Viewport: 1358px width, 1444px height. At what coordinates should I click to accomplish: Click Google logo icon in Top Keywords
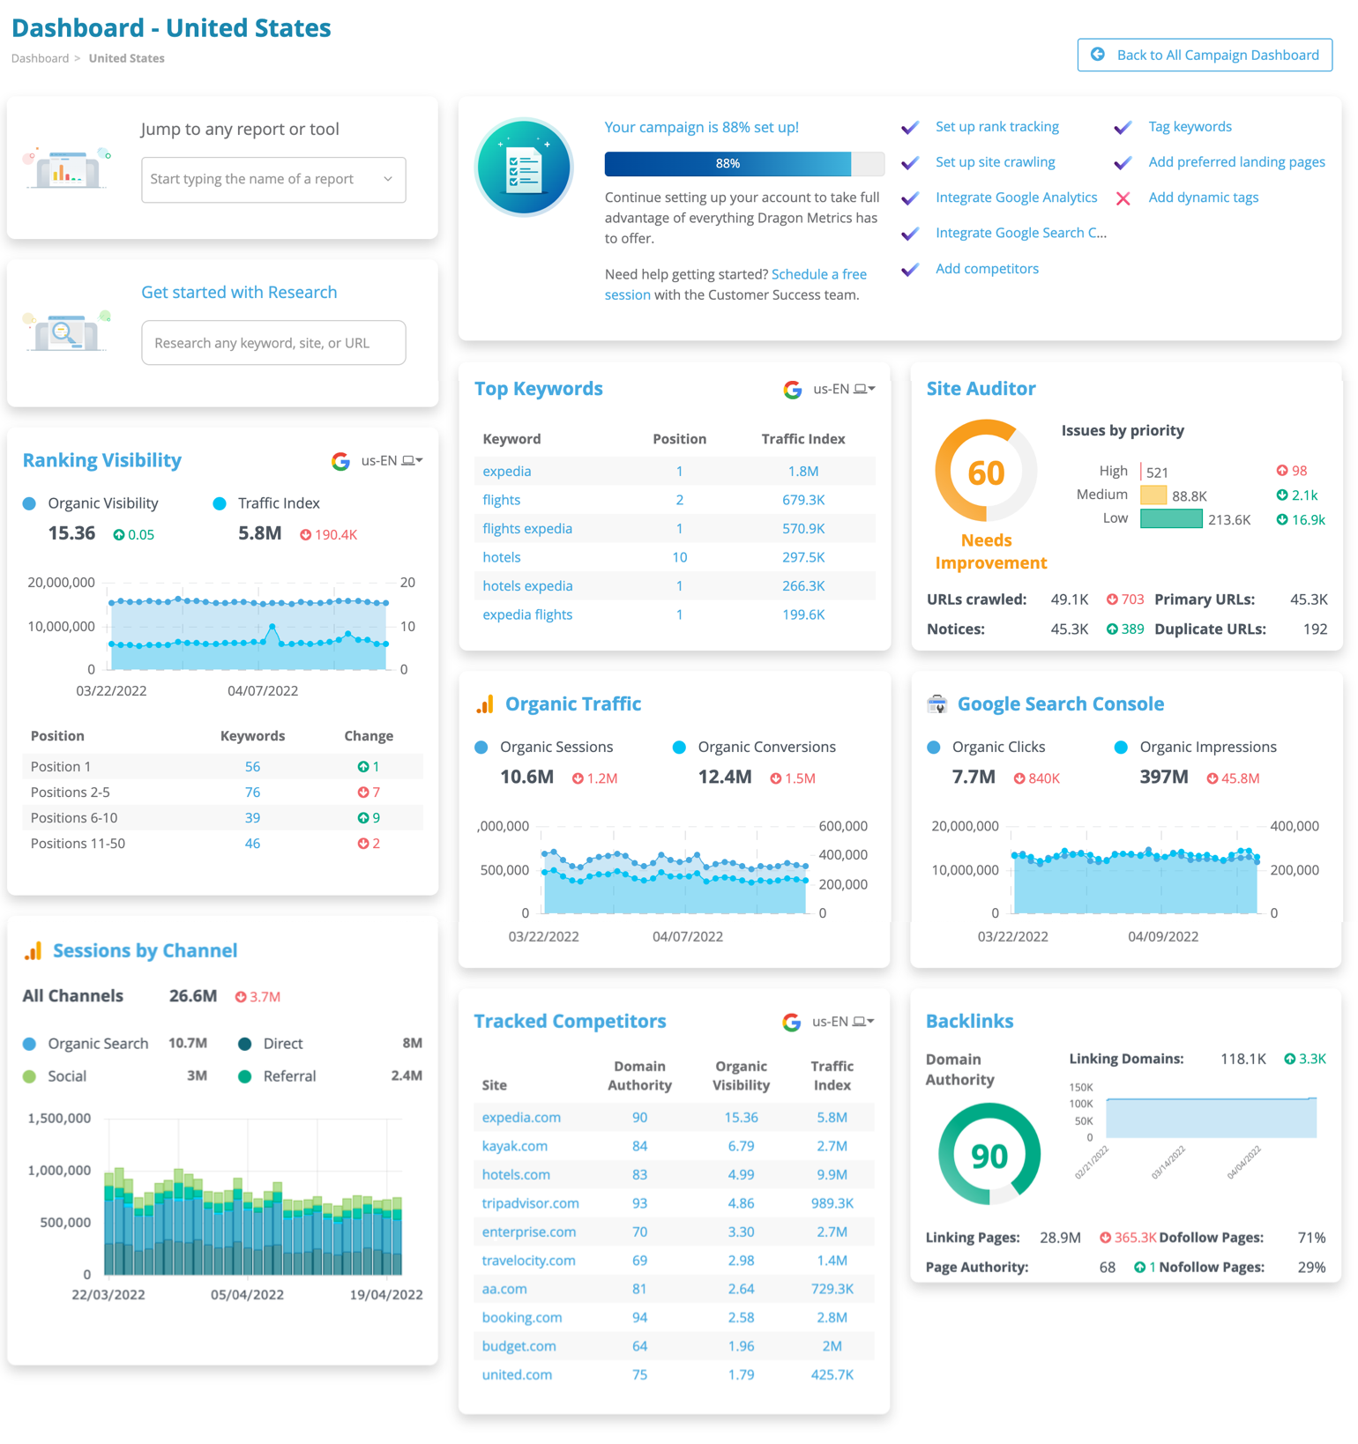[792, 390]
